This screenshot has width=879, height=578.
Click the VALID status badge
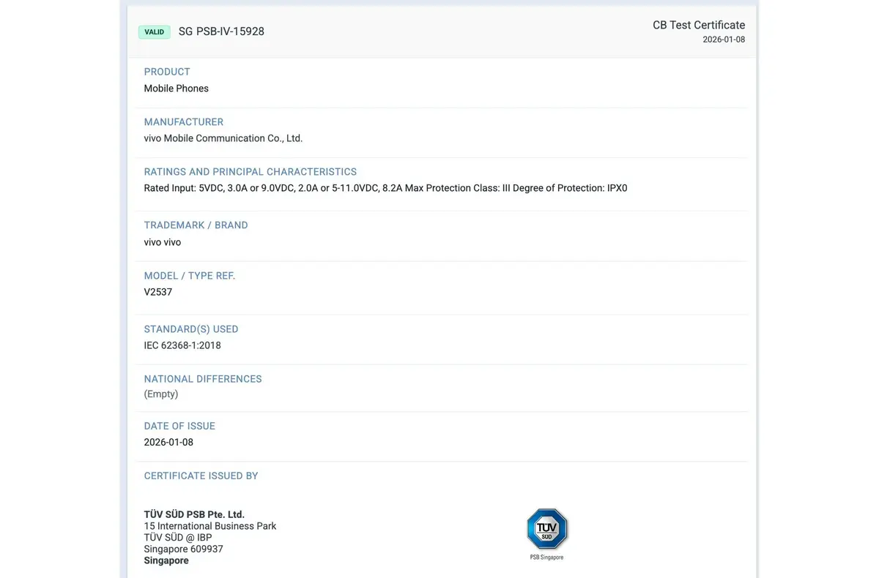pos(154,31)
